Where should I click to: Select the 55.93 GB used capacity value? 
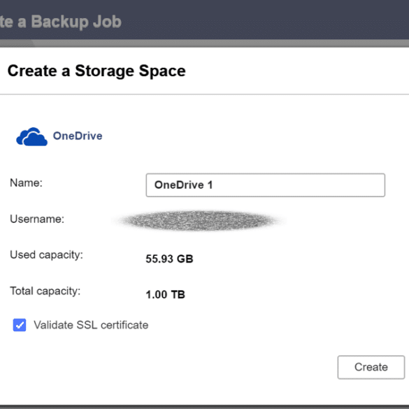pos(169,259)
